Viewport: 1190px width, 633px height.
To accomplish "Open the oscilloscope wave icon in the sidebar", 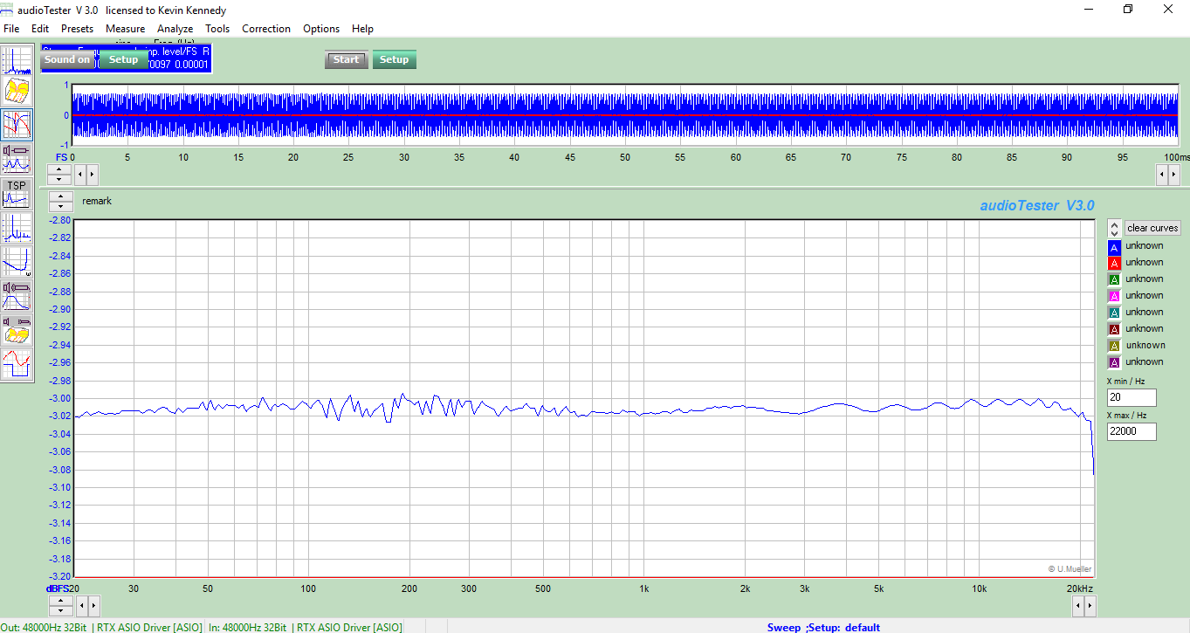I will [17, 364].
